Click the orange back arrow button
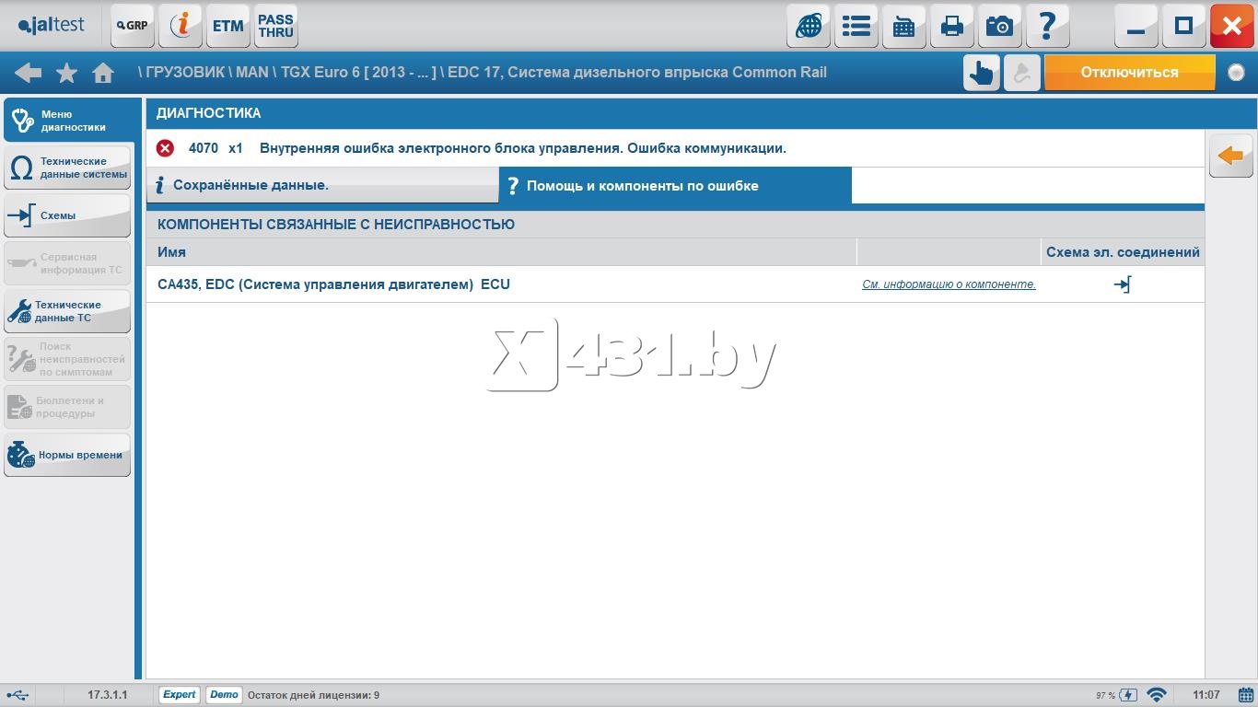Viewport: 1258px width, 707px height. click(x=1230, y=156)
